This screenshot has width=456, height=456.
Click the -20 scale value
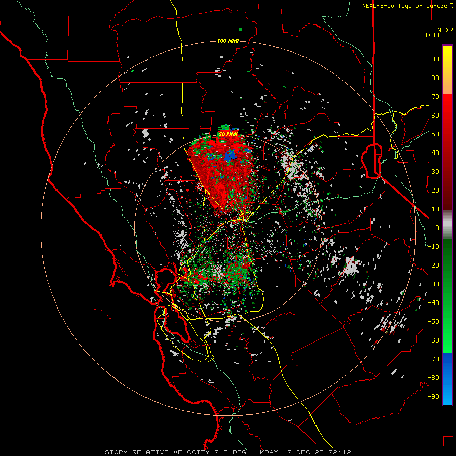click(x=433, y=265)
